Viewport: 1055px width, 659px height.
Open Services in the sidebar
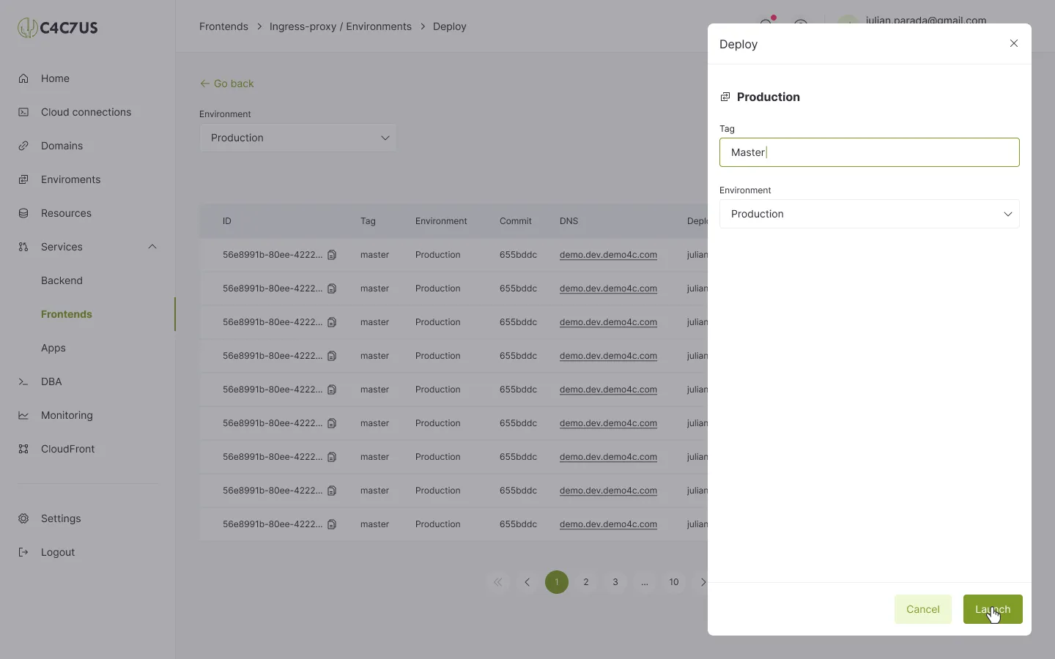(62, 247)
